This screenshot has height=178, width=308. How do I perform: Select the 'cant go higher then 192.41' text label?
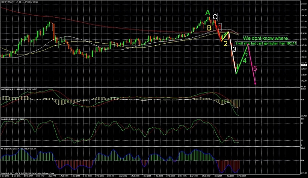[276, 43]
